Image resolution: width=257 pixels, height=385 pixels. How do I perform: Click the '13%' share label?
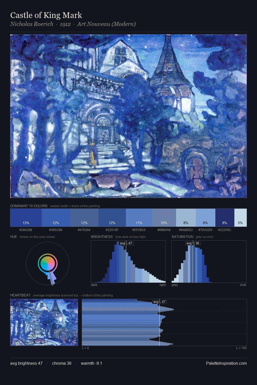pos(26,223)
